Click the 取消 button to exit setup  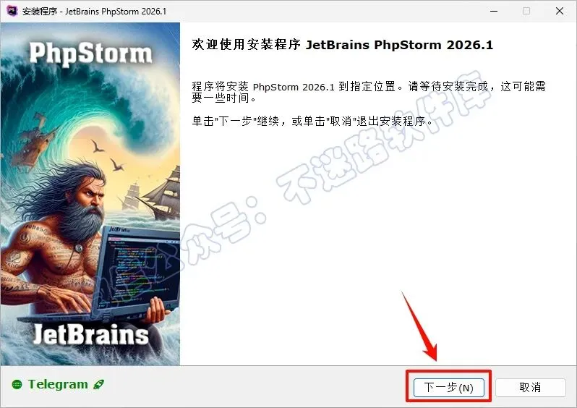[x=530, y=387]
